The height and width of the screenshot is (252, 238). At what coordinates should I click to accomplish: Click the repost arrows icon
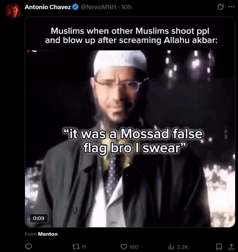(x=76, y=247)
